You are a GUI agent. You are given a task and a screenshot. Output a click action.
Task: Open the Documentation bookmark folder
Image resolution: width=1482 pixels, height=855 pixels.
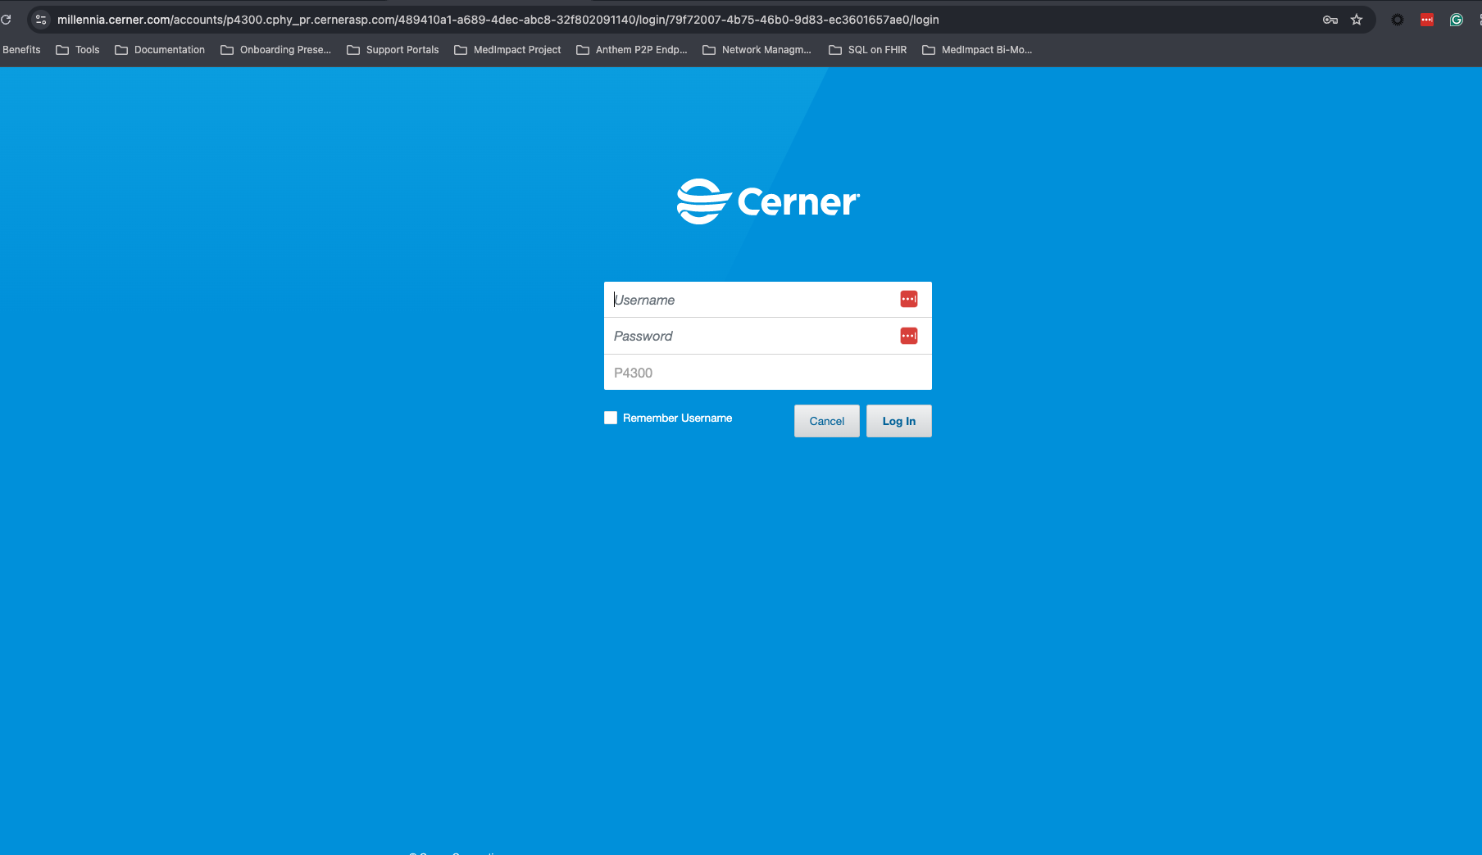coord(160,50)
